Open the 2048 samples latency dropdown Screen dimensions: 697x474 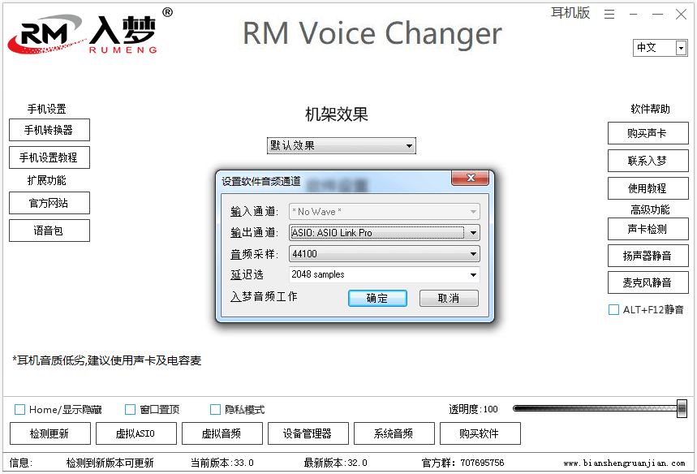point(385,274)
